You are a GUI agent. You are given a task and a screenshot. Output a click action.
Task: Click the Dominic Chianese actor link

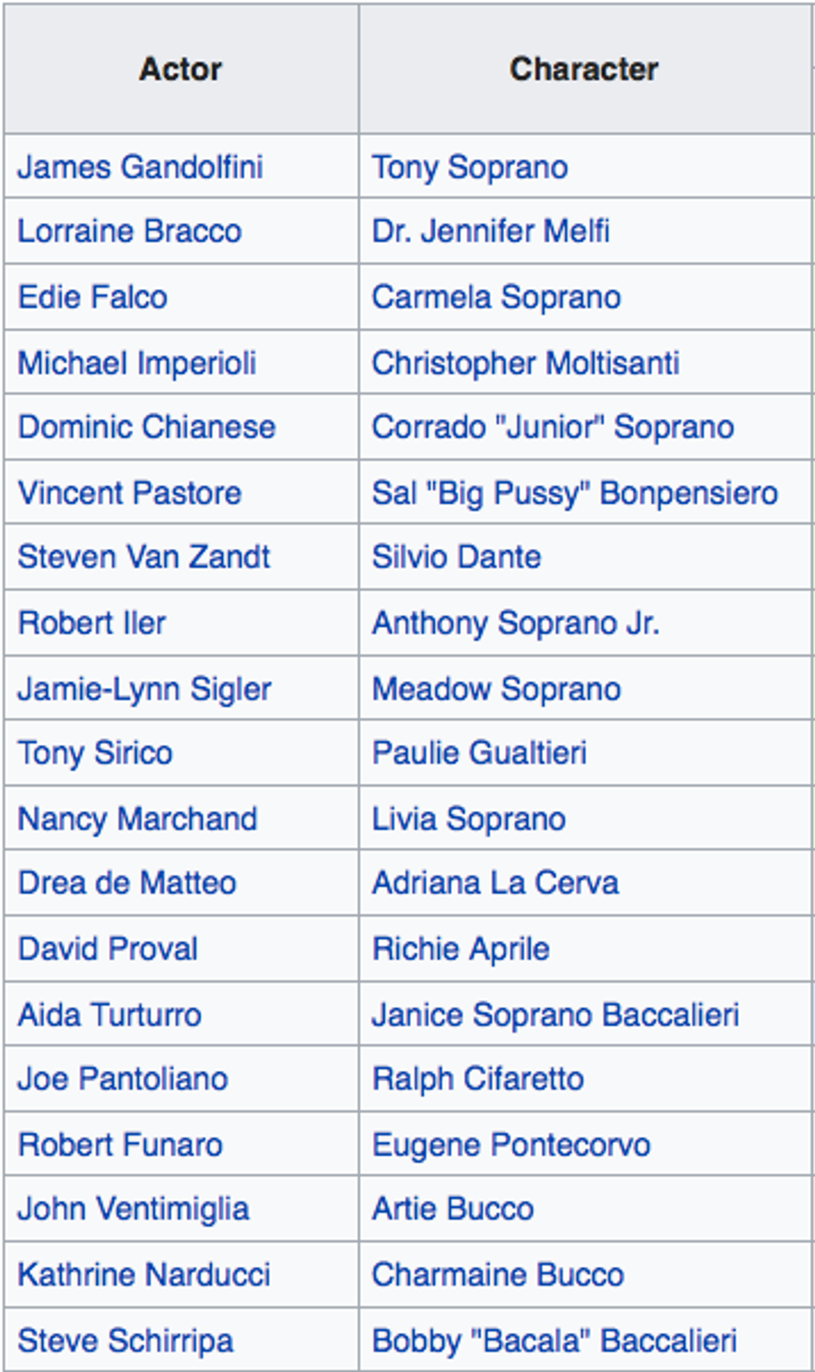pyautogui.click(x=146, y=427)
